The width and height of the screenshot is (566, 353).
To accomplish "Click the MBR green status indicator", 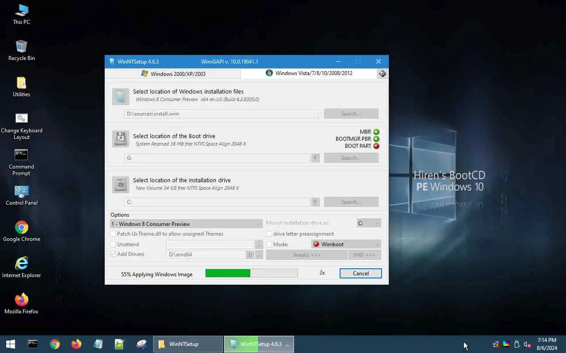I will point(376,132).
